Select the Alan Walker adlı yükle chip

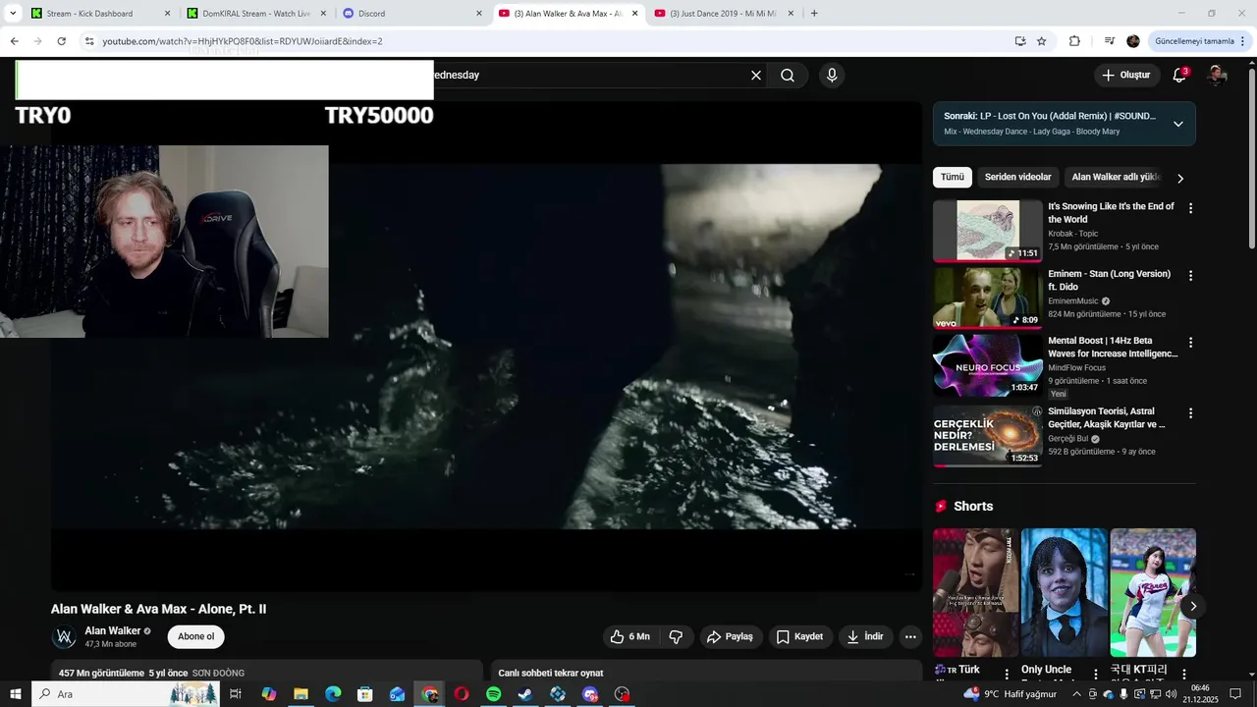coord(1117,178)
